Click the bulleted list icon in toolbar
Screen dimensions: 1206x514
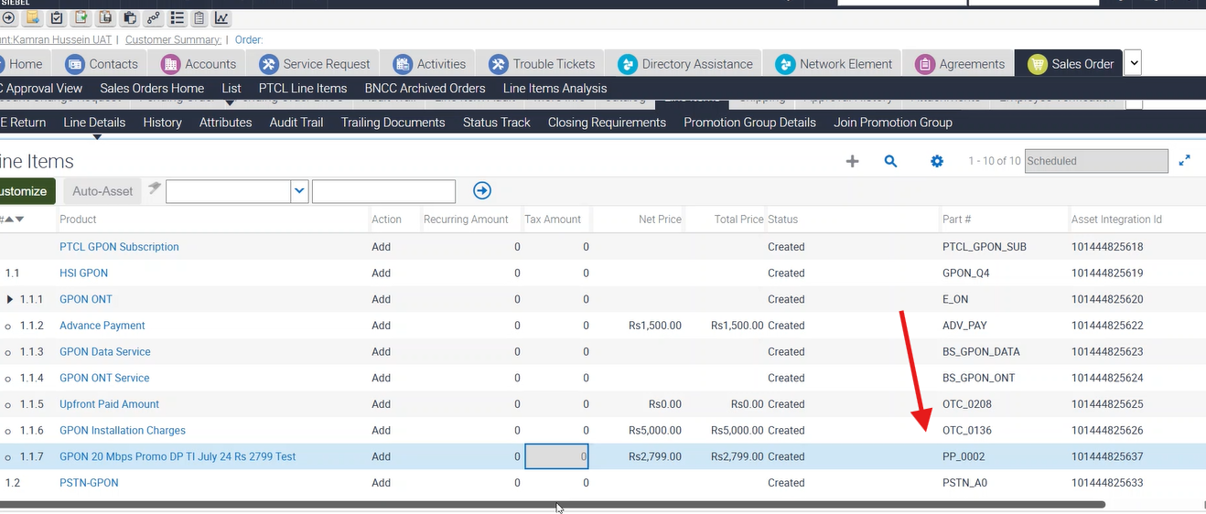coord(177,17)
